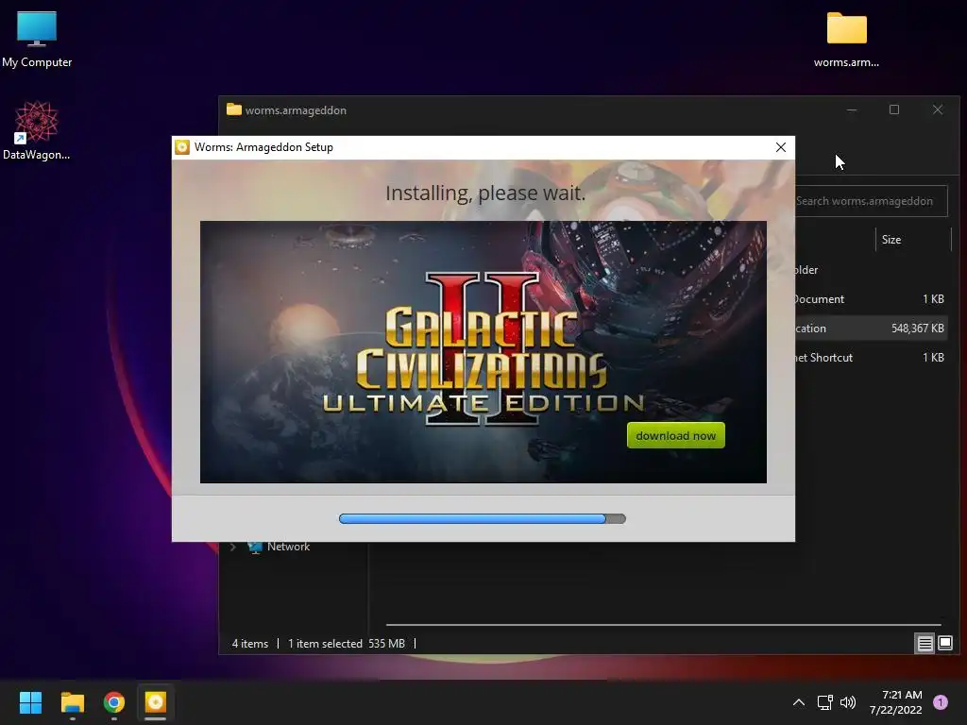Image resolution: width=967 pixels, height=725 pixels.
Task: Click the setup installer taskbar icon
Action: (x=156, y=702)
